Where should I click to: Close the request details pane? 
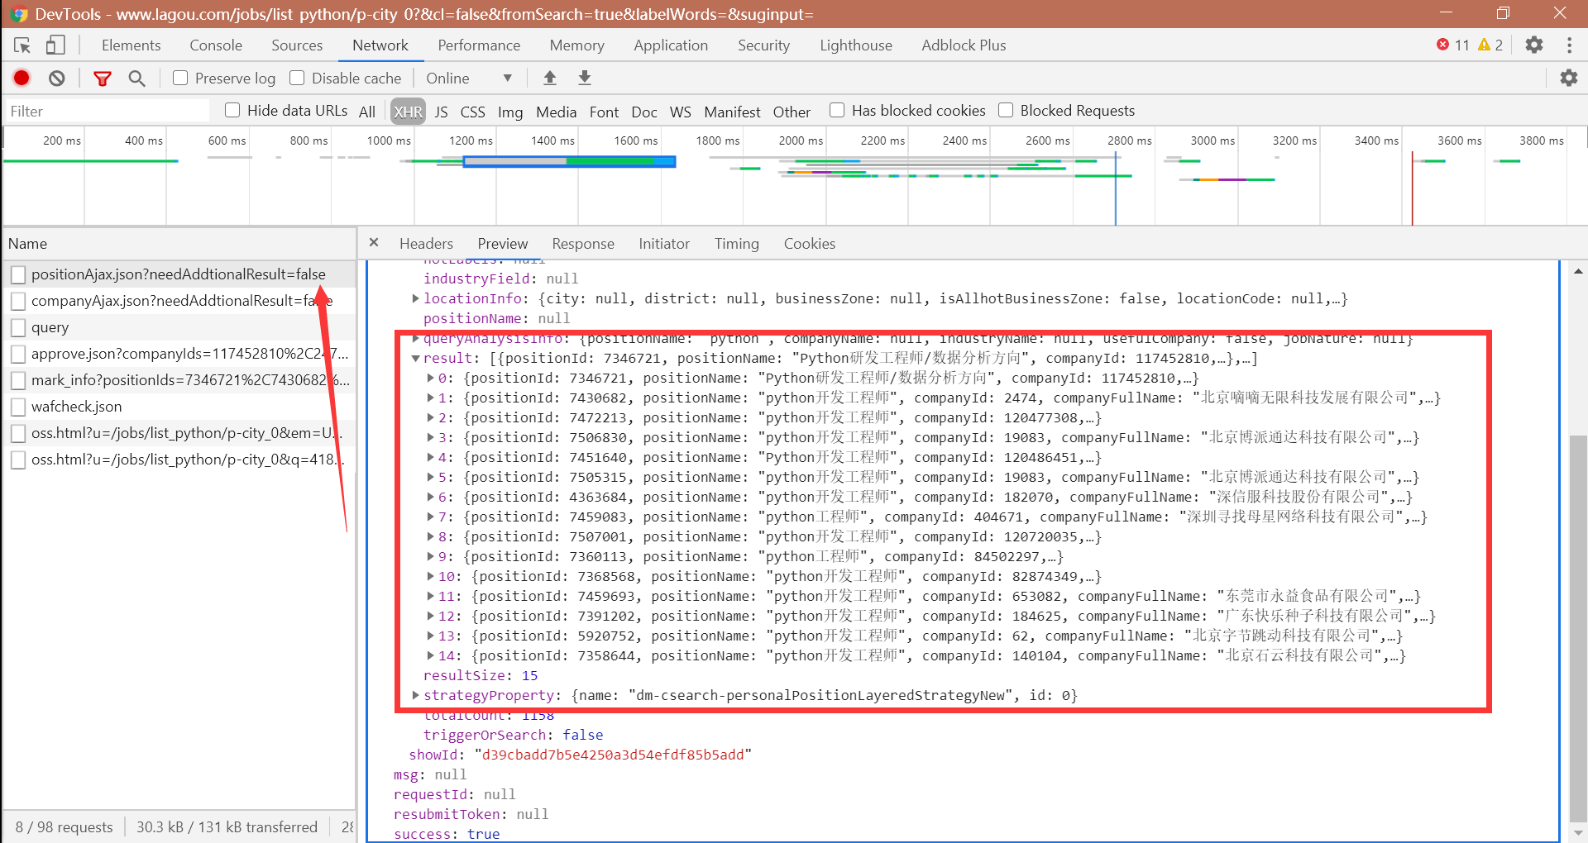(x=374, y=243)
